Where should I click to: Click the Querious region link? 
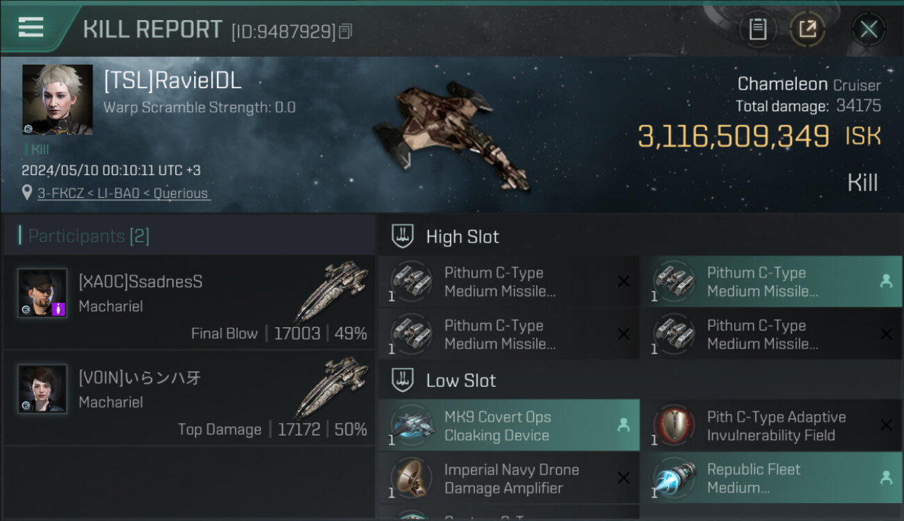181,193
